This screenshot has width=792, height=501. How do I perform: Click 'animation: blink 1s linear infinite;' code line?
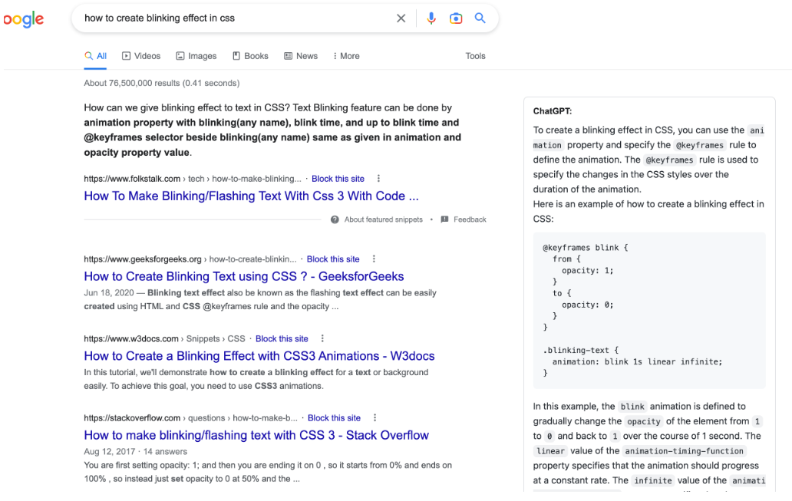tap(638, 361)
